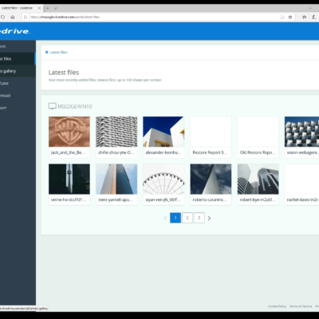Open the Support sidebar item

pos(18,108)
